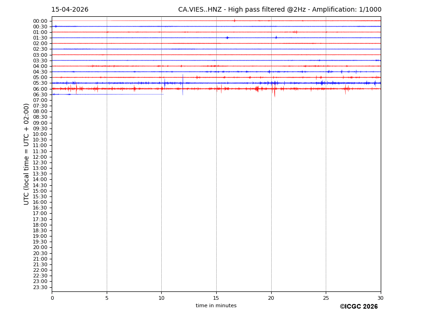Click the end of the 06:30 blue trace
Viewport: 432px width, 324px height.
click(x=163, y=94)
